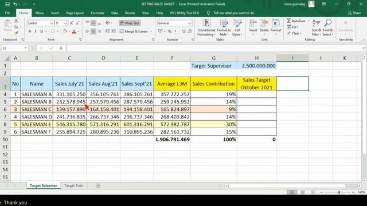Open the General number format dropdown

click(x=189, y=23)
